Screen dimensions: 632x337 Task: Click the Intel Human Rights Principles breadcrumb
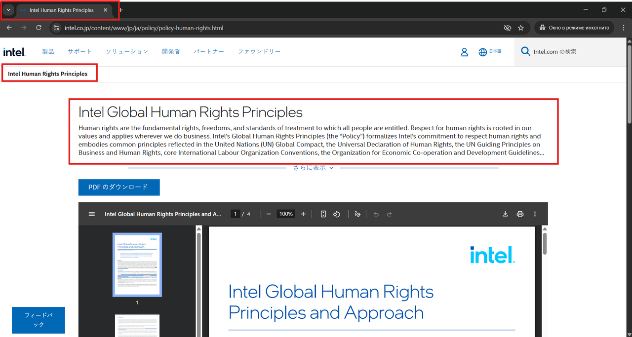[x=48, y=74]
